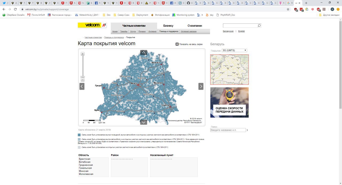Click the magnifier icon in site search

(259, 26)
